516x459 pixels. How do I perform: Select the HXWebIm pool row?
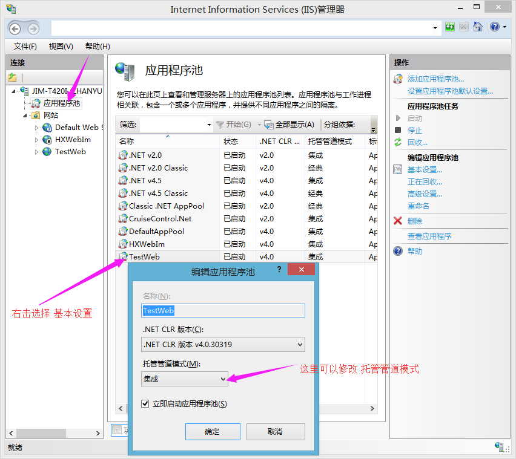[246, 244]
